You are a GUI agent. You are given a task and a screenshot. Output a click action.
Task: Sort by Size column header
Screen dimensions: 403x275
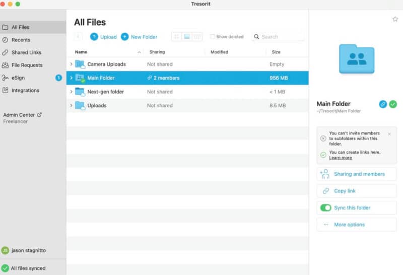tap(276, 52)
